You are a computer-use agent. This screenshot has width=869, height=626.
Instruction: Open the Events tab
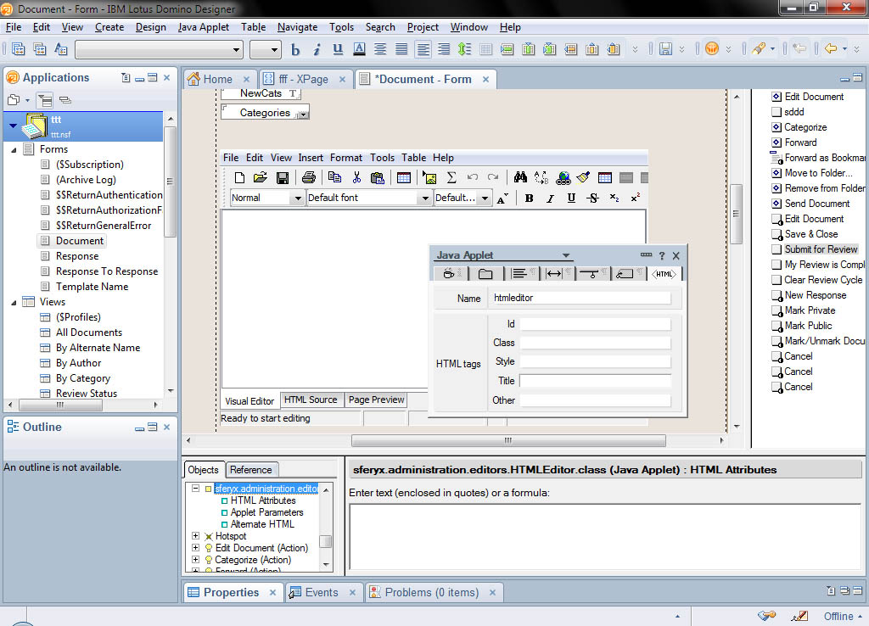322,592
